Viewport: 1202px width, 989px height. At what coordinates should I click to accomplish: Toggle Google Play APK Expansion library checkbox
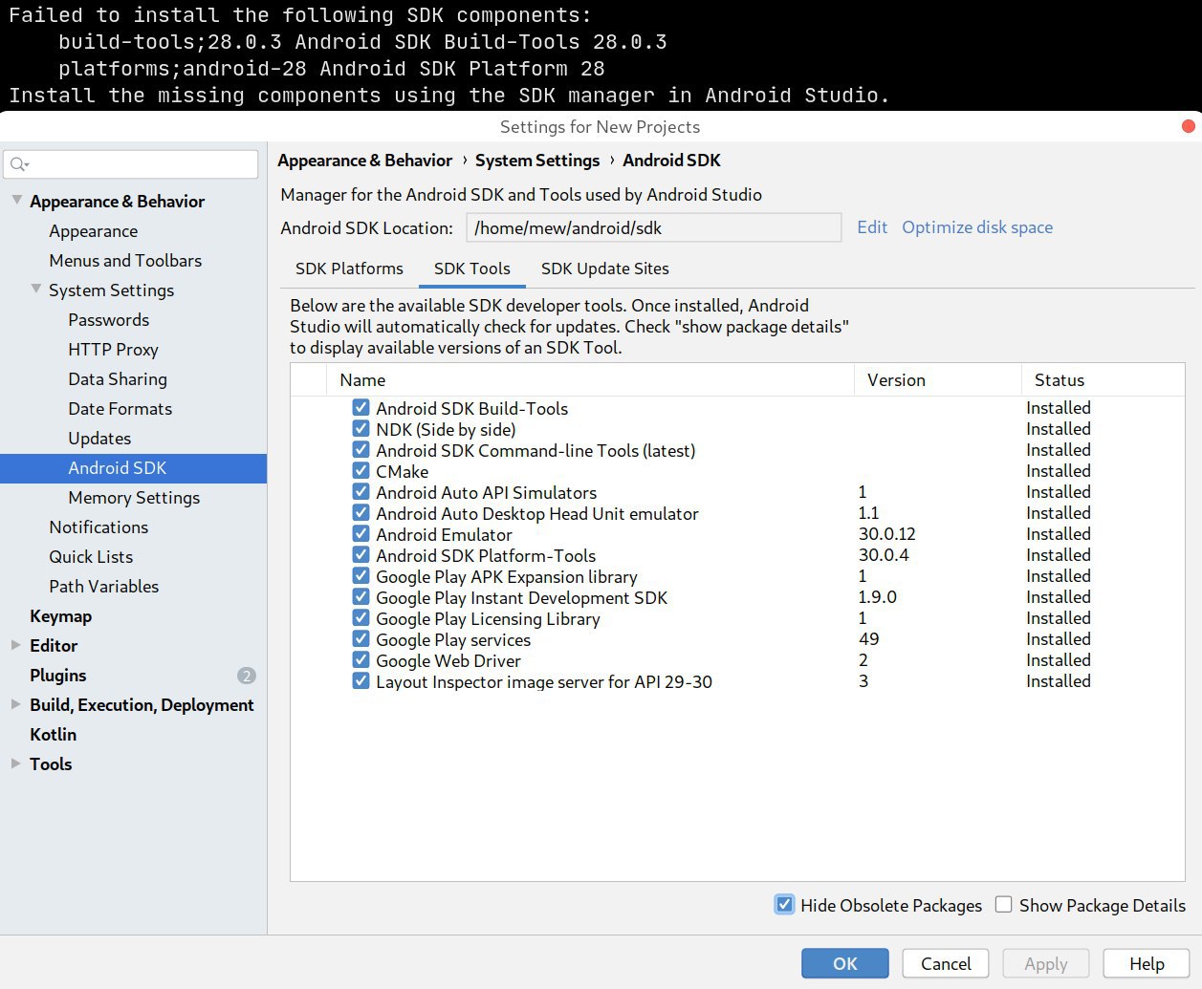pyautogui.click(x=361, y=576)
